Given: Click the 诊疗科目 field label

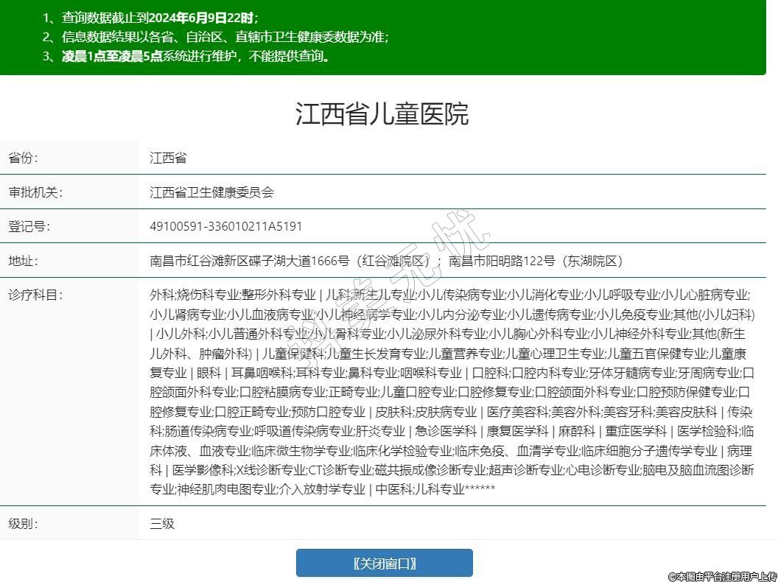Looking at the screenshot, I should coord(35,295).
